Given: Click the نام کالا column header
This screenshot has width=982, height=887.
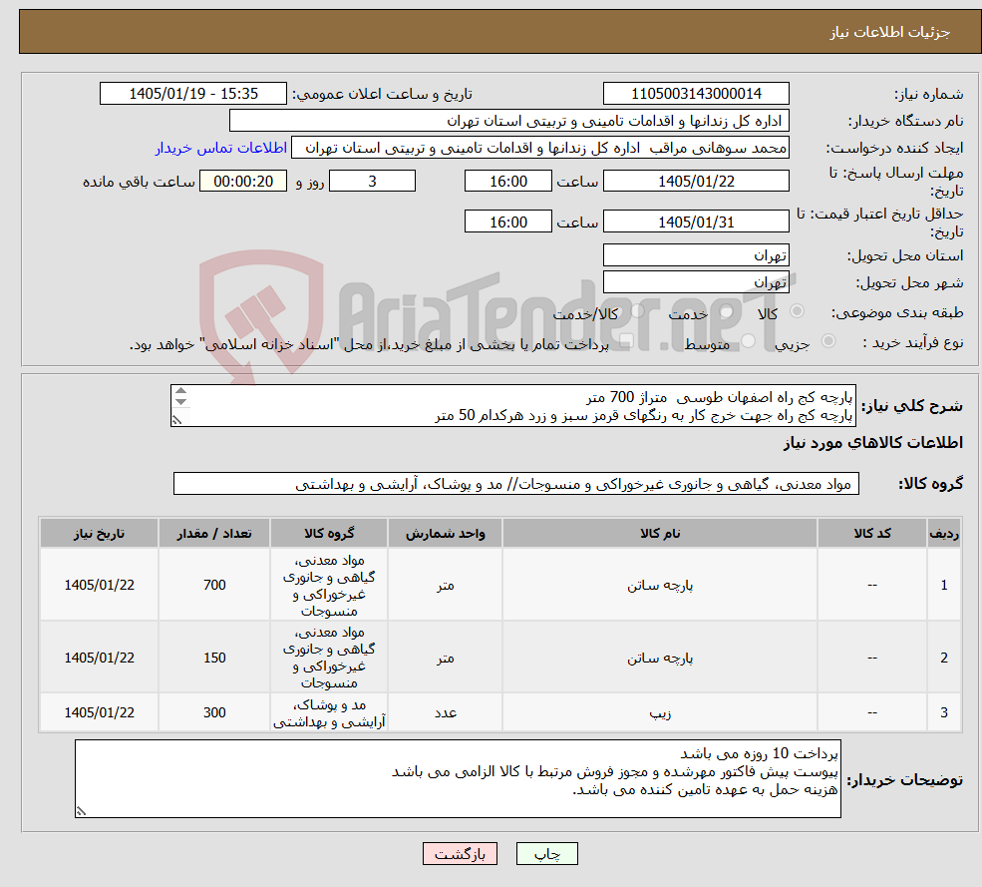Looking at the screenshot, I should click(x=659, y=534).
